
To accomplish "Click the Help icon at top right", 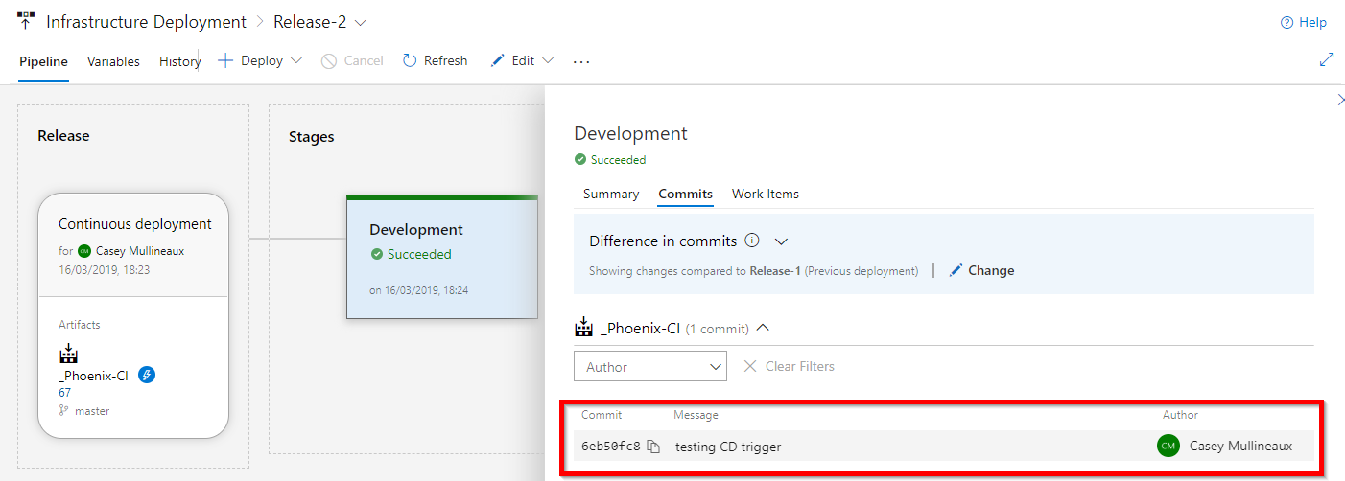I will point(1287,23).
